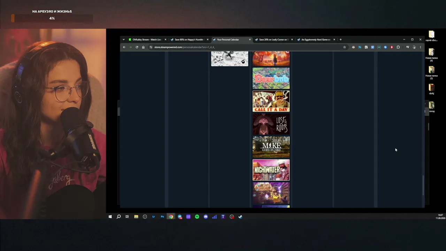The height and width of the screenshot is (251, 446).
Task: Go to the browser Home page
Action: point(143,47)
